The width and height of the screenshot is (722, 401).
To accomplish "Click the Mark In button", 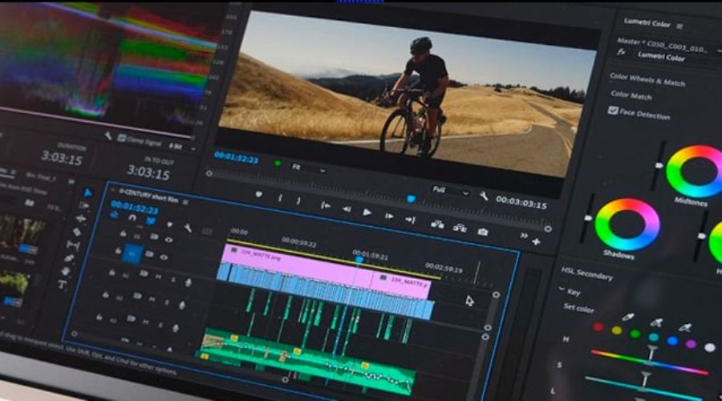I will tap(280, 198).
